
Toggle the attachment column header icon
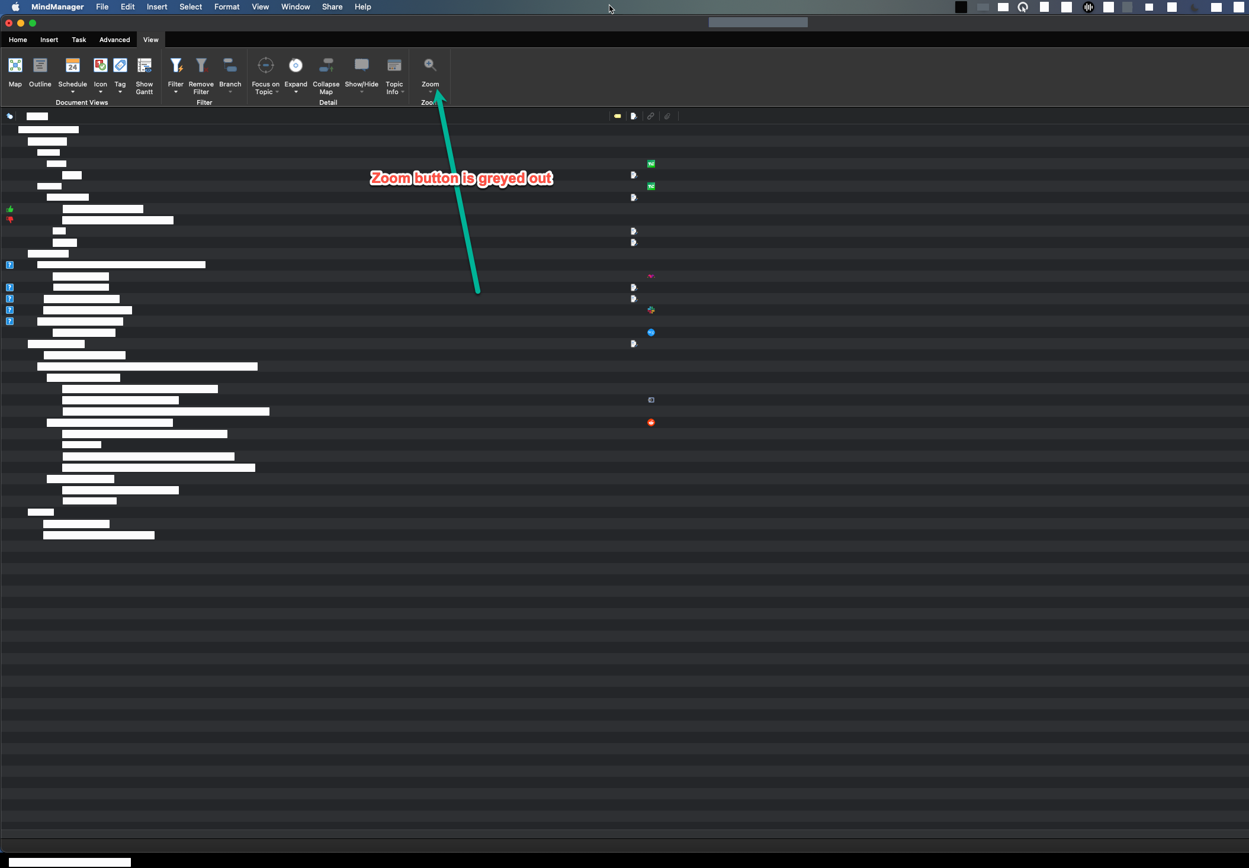pos(667,117)
